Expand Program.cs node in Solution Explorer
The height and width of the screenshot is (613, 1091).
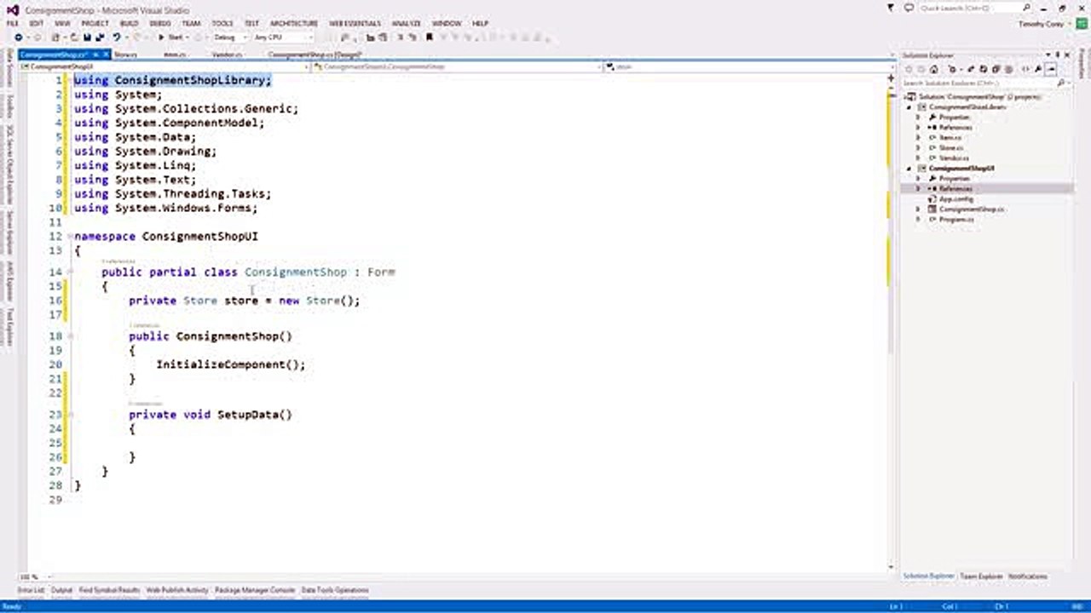[918, 220]
